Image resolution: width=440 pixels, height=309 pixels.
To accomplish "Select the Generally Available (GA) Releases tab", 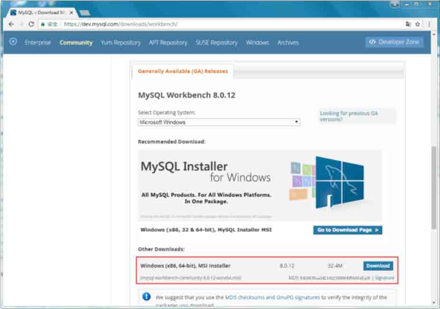I will pyautogui.click(x=182, y=71).
